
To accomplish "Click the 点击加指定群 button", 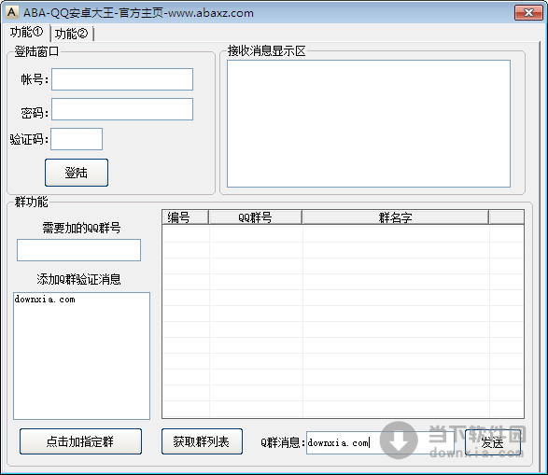I will coord(80,441).
